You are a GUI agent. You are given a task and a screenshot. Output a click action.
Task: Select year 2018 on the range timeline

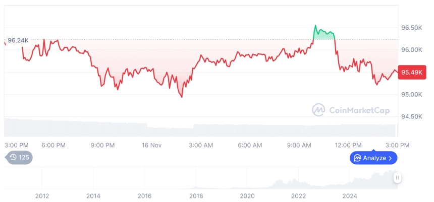[x=196, y=196]
